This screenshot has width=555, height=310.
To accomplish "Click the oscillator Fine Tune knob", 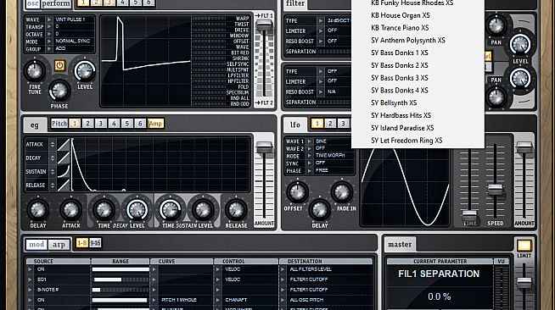I will pos(34,70).
